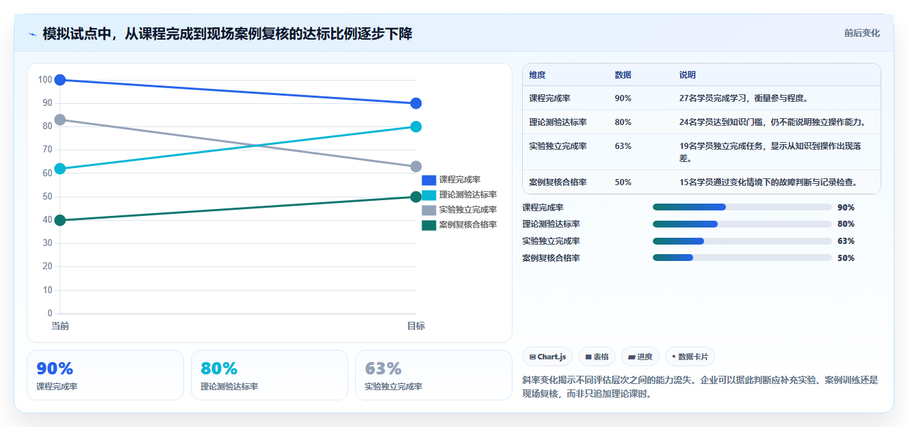Click the 课程完成率 legend label
Screen dimensions: 908x427
tap(460, 180)
